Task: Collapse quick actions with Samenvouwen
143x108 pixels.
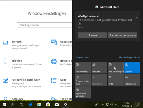Action: [82, 57]
